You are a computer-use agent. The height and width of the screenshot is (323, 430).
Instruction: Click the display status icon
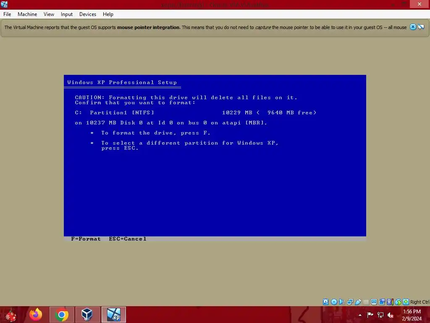tap(374, 302)
